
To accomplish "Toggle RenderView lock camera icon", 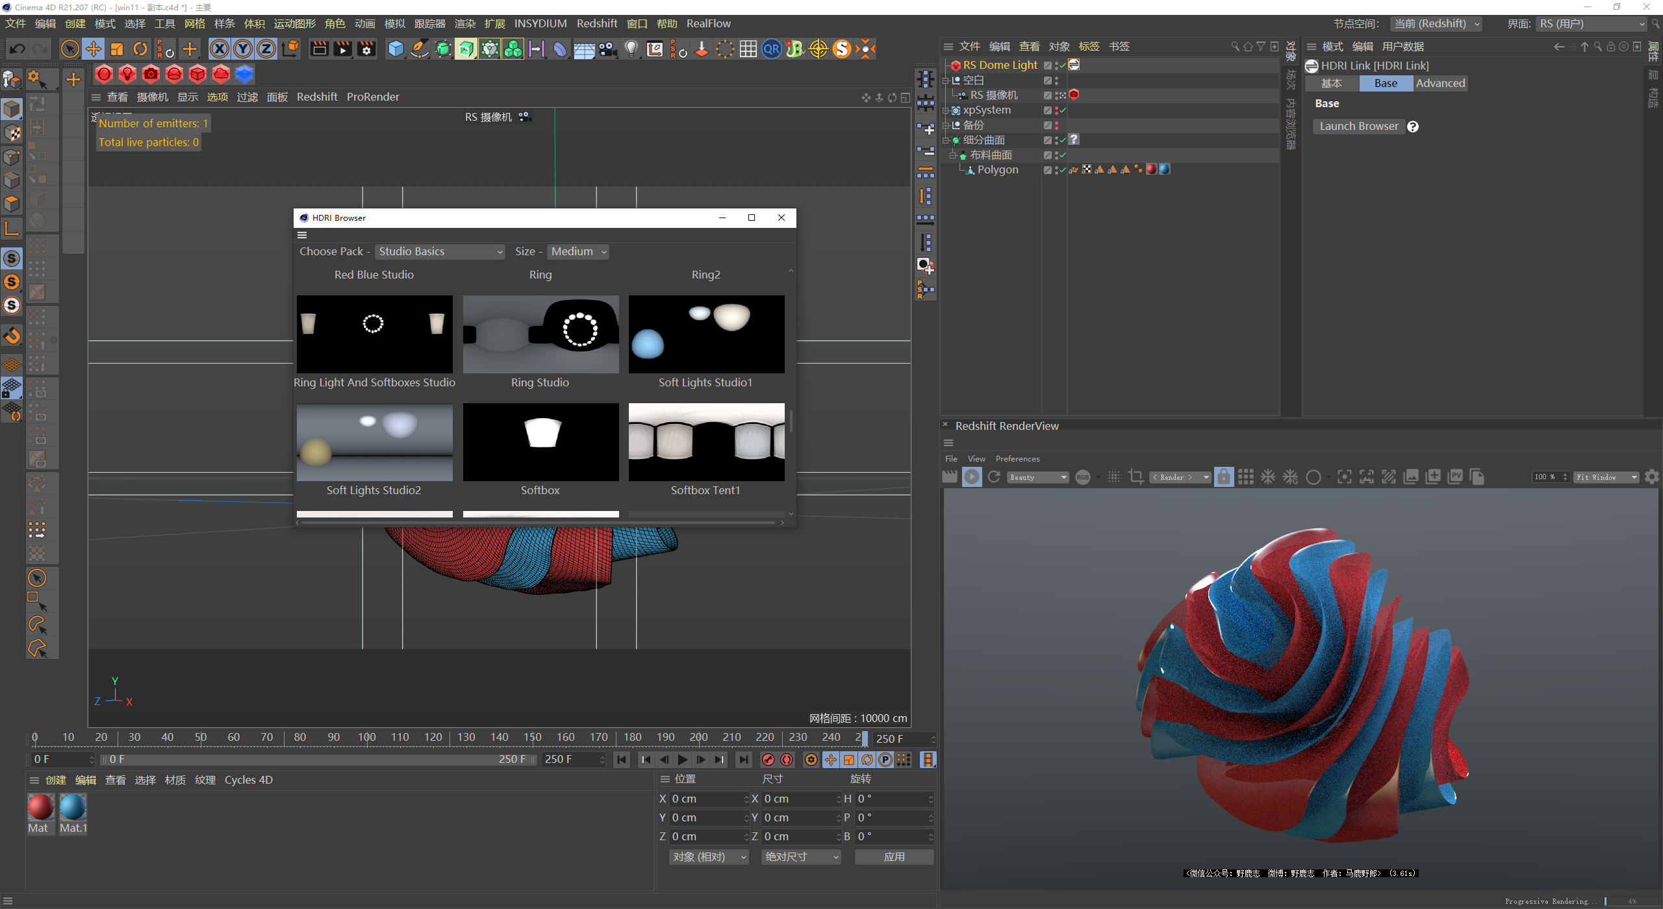I will pos(1224,477).
